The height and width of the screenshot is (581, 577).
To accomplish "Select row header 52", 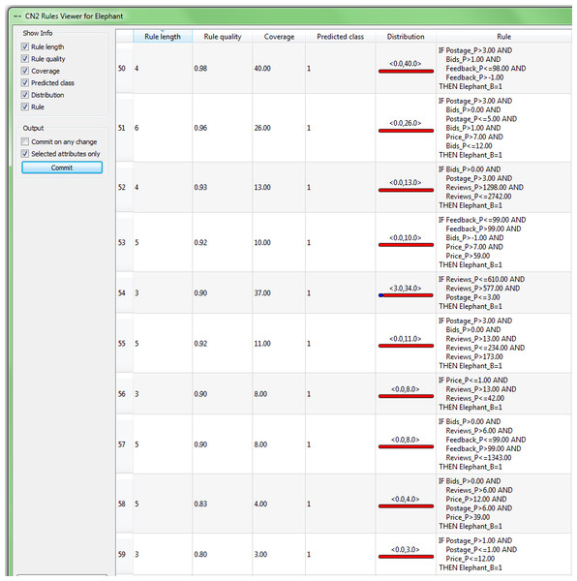I will coord(125,187).
